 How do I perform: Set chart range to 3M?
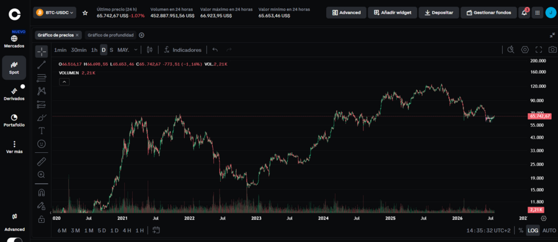(x=75, y=231)
